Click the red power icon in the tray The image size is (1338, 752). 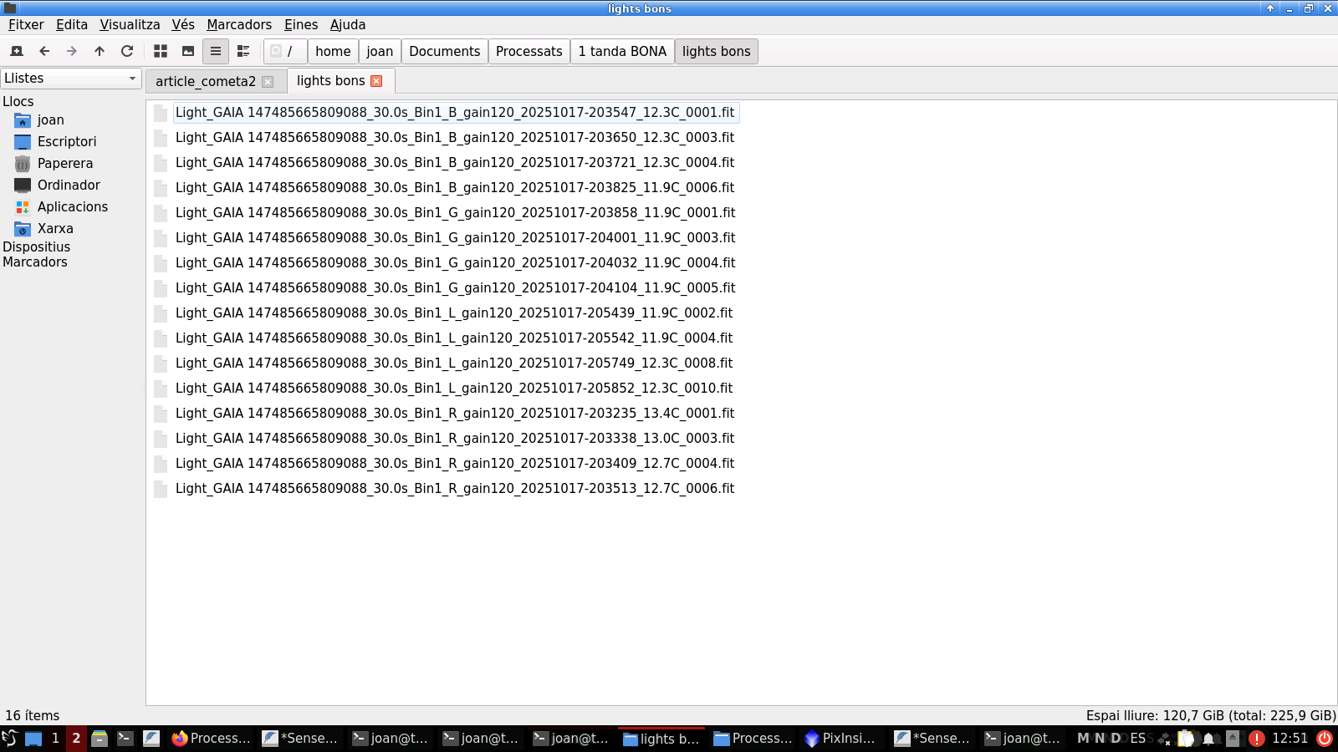coord(1324,739)
